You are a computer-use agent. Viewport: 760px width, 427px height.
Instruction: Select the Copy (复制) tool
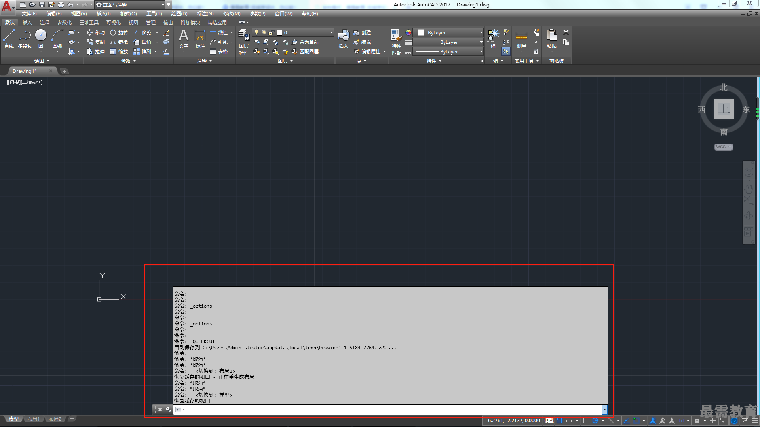(x=95, y=42)
